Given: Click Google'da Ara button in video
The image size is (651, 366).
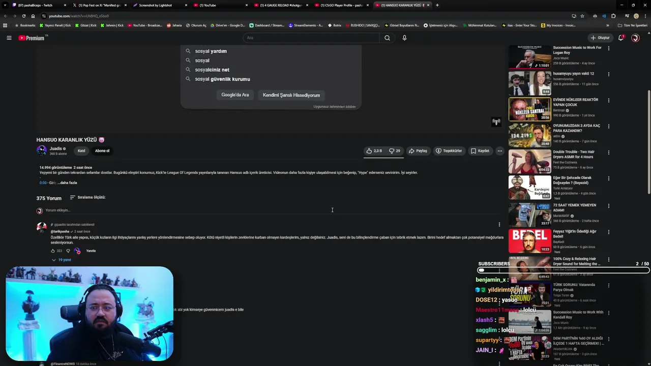Looking at the screenshot, I should tap(235, 95).
